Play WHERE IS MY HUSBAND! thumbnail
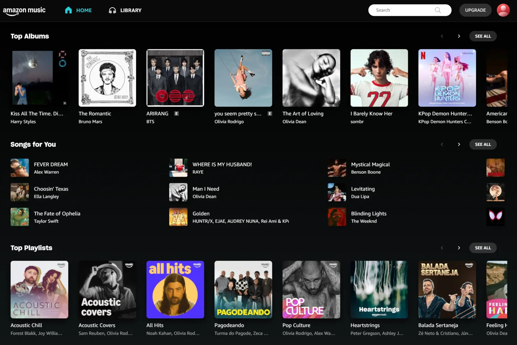 tap(178, 167)
